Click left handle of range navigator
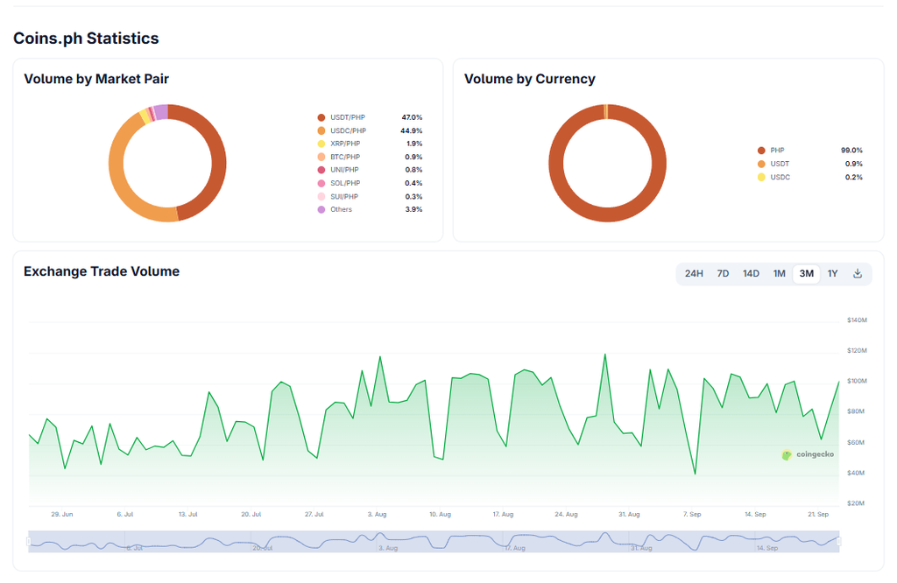897x583 pixels. 29,541
